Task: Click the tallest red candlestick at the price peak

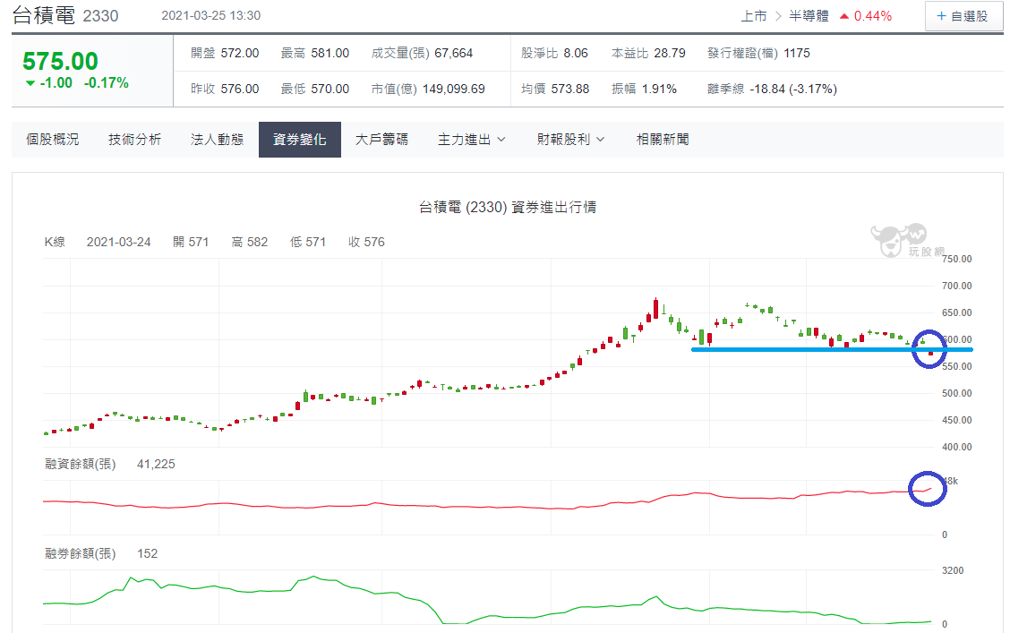Action: coord(655,309)
